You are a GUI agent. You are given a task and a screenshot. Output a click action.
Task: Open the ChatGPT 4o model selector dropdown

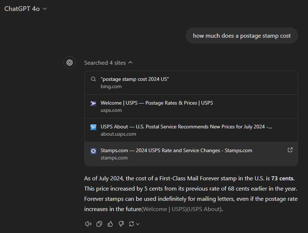coord(25,9)
